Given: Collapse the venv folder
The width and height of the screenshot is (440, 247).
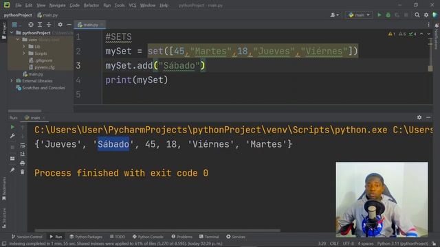Looking at the screenshot, I should [18, 40].
